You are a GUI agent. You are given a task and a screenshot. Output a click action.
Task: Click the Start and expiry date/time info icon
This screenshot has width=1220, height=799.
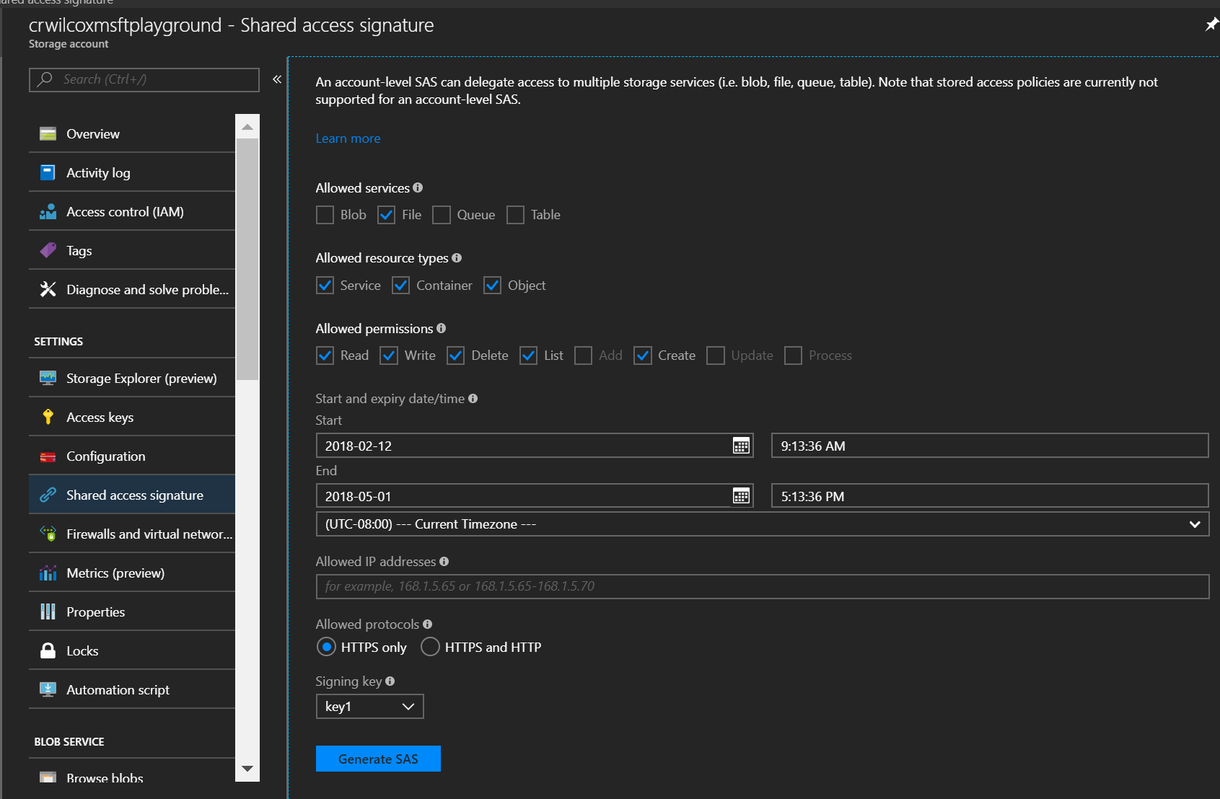(x=473, y=398)
